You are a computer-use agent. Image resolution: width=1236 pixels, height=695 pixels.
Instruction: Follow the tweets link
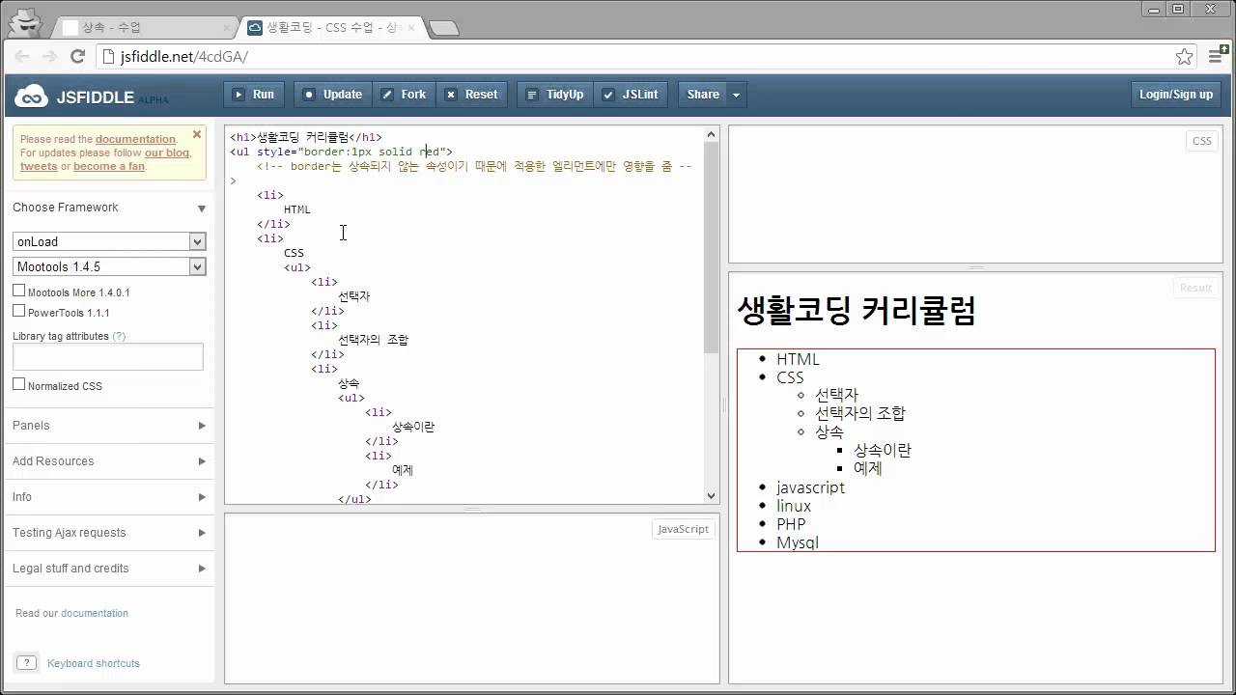(39, 166)
